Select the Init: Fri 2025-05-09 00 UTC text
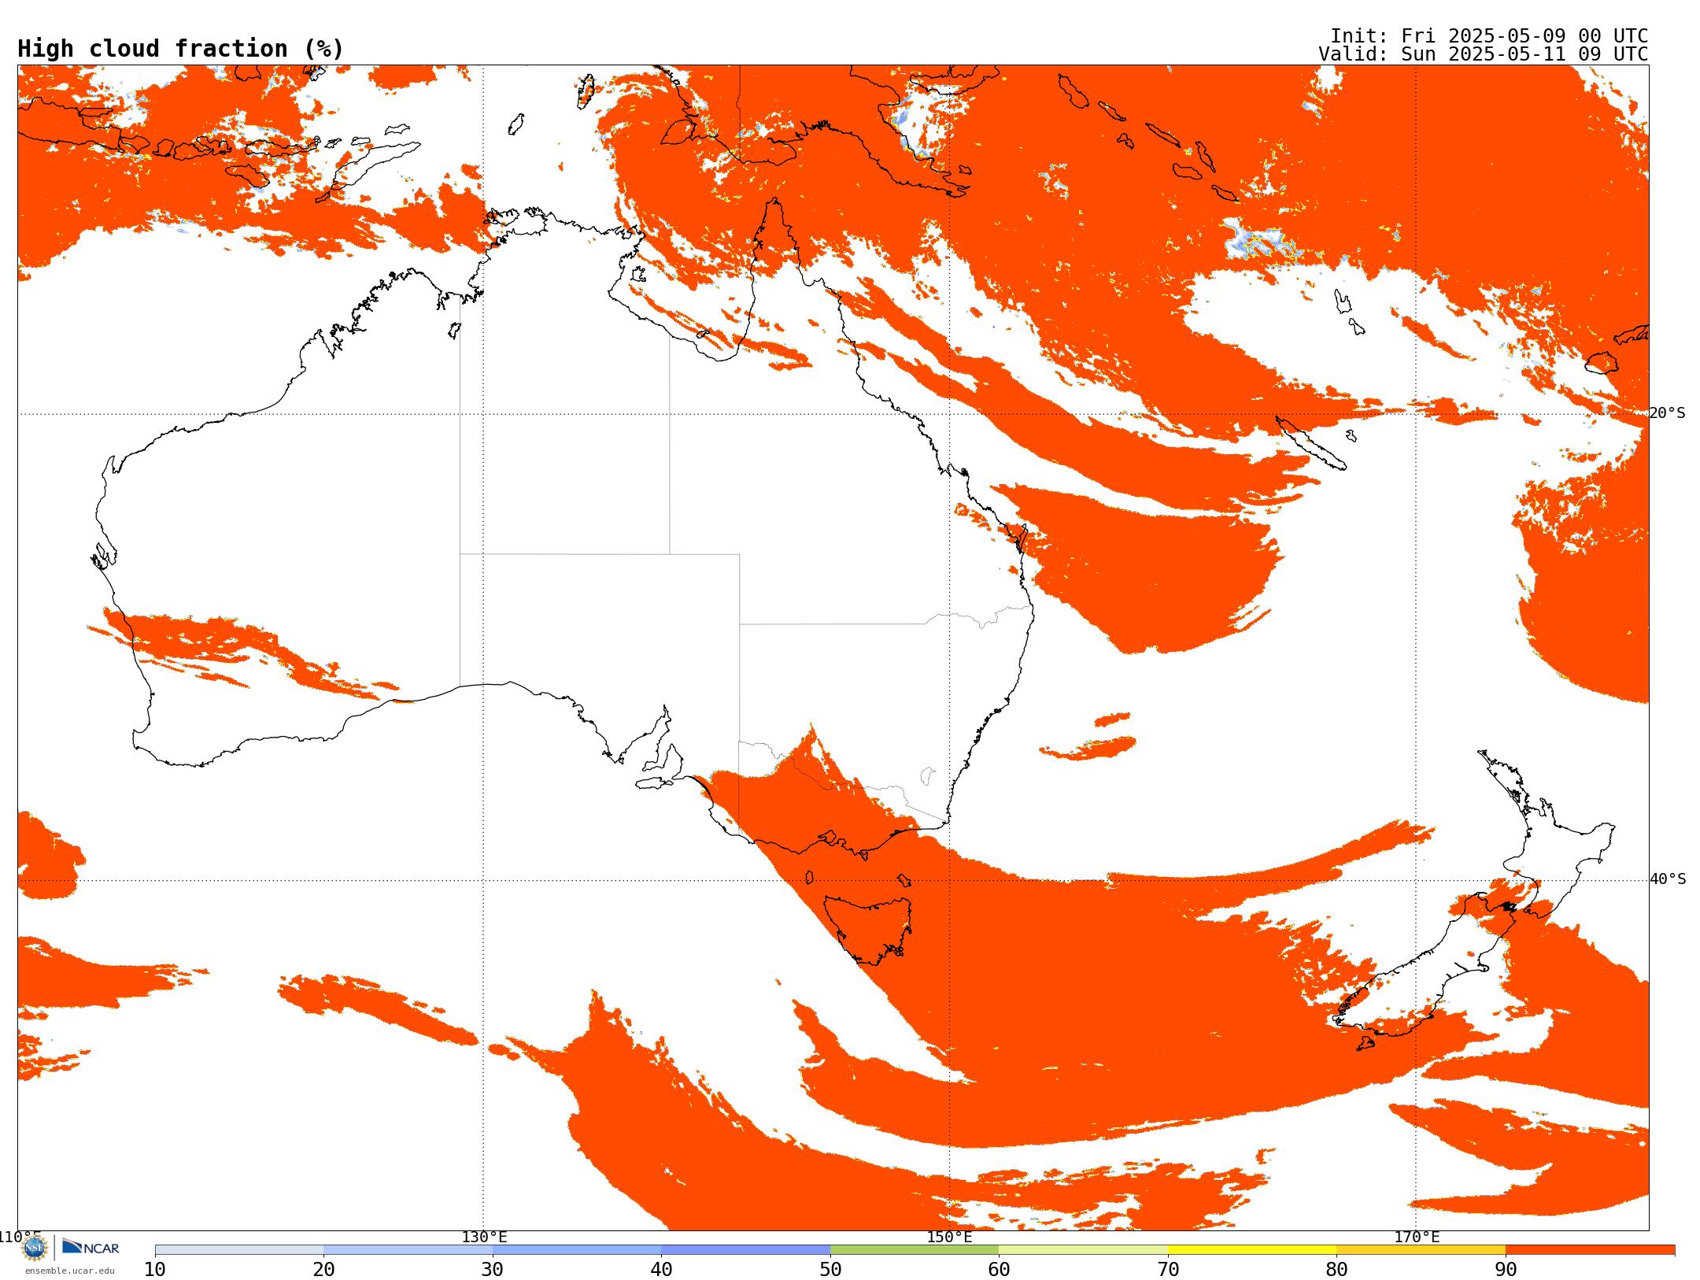 tap(1489, 36)
